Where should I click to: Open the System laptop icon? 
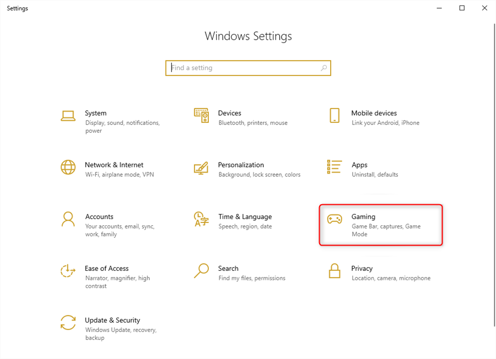tap(68, 116)
